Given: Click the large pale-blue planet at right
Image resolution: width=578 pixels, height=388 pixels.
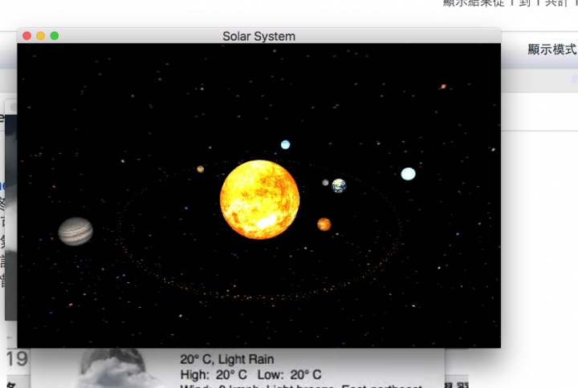Looking at the screenshot, I should coord(408,174).
